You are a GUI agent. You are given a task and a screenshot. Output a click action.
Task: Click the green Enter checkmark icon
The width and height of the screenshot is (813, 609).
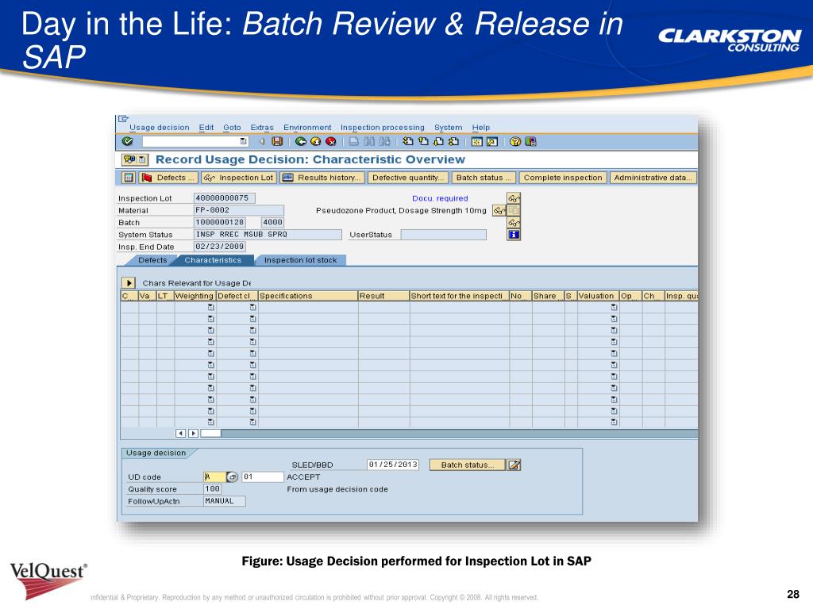(128, 141)
